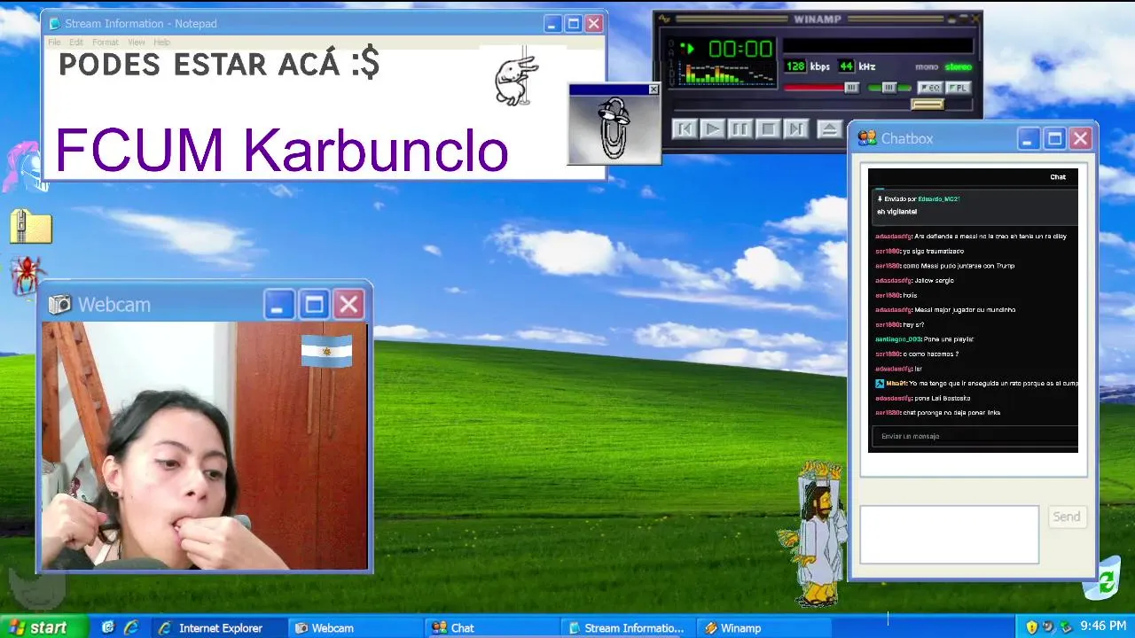Click the security shield tray icon

click(x=1031, y=626)
